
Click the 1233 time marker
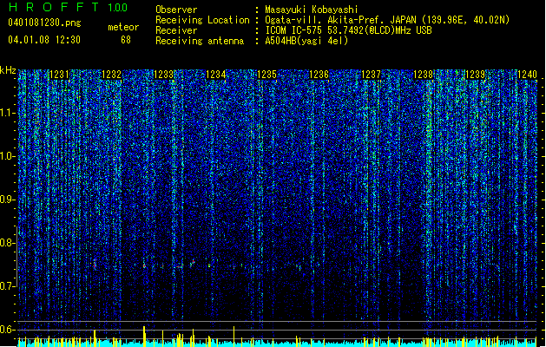pyautogui.click(x=163, y=74)
